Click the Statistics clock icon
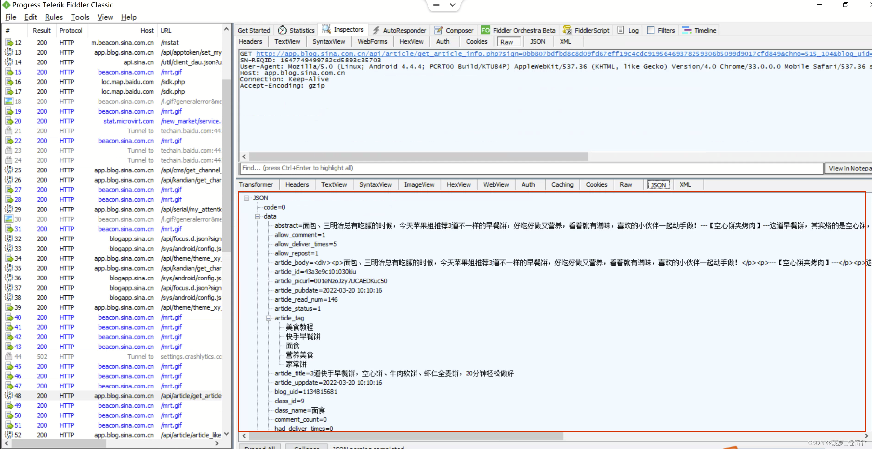 (282, 30)
